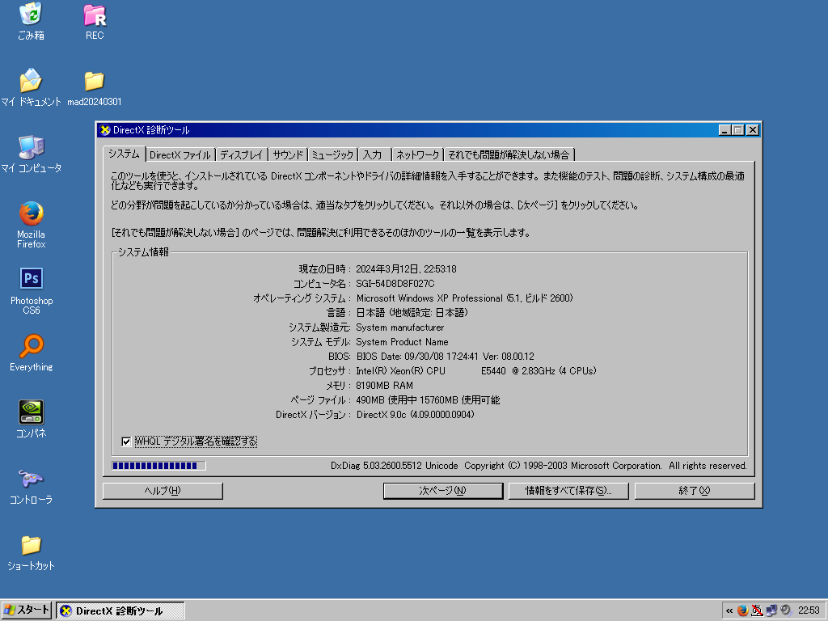
Task: Click the 8190MB RAM value
Action: pos(384,386)
